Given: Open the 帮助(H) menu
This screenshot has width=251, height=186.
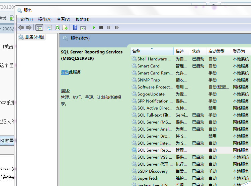Looking at the screenshot, I should pos(82,19).
